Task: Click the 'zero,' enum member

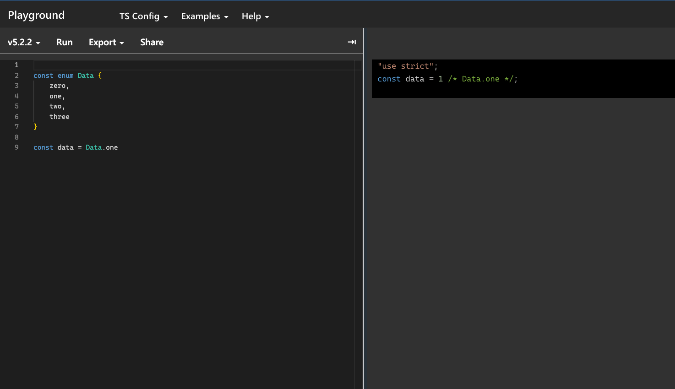Action: [x=59, y=86]
